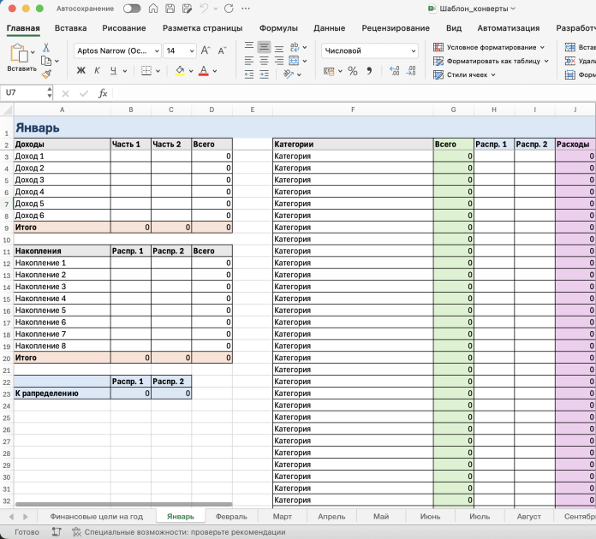The image size is (596, 539).
Task: Apply accounting currency format icon
Action: tap(329, 71)
